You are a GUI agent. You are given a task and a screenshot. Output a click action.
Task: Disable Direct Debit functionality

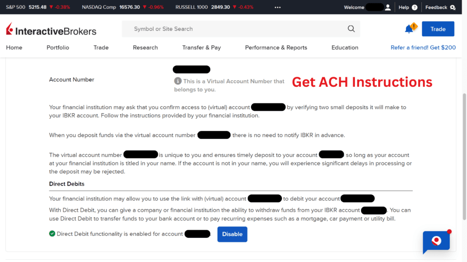coord(232,234)
